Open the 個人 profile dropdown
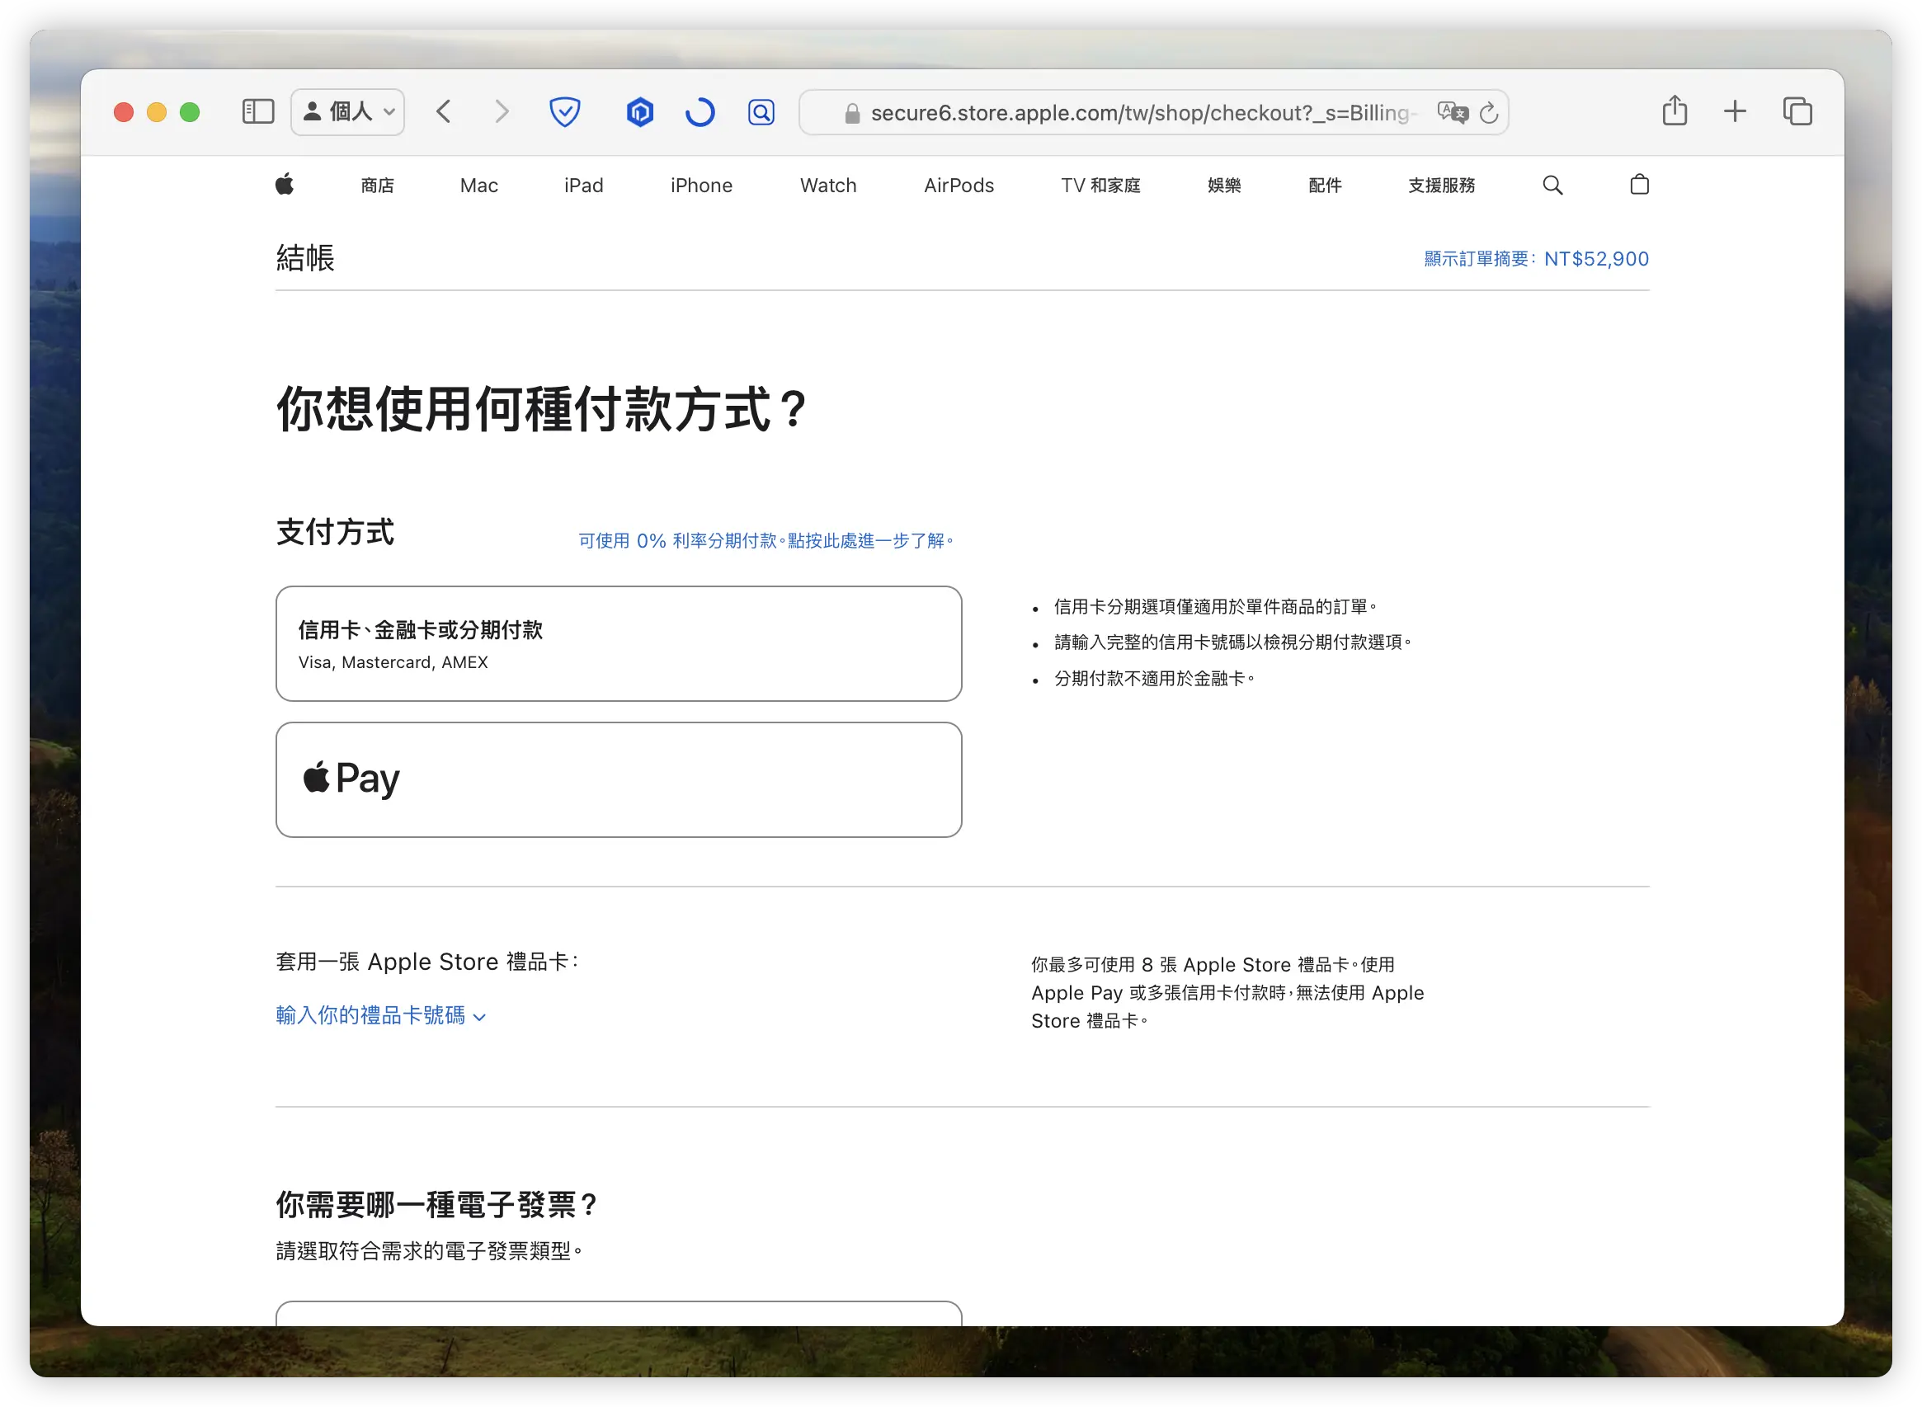Screen dimensions: 1922x1407 [x=347, y=111]
